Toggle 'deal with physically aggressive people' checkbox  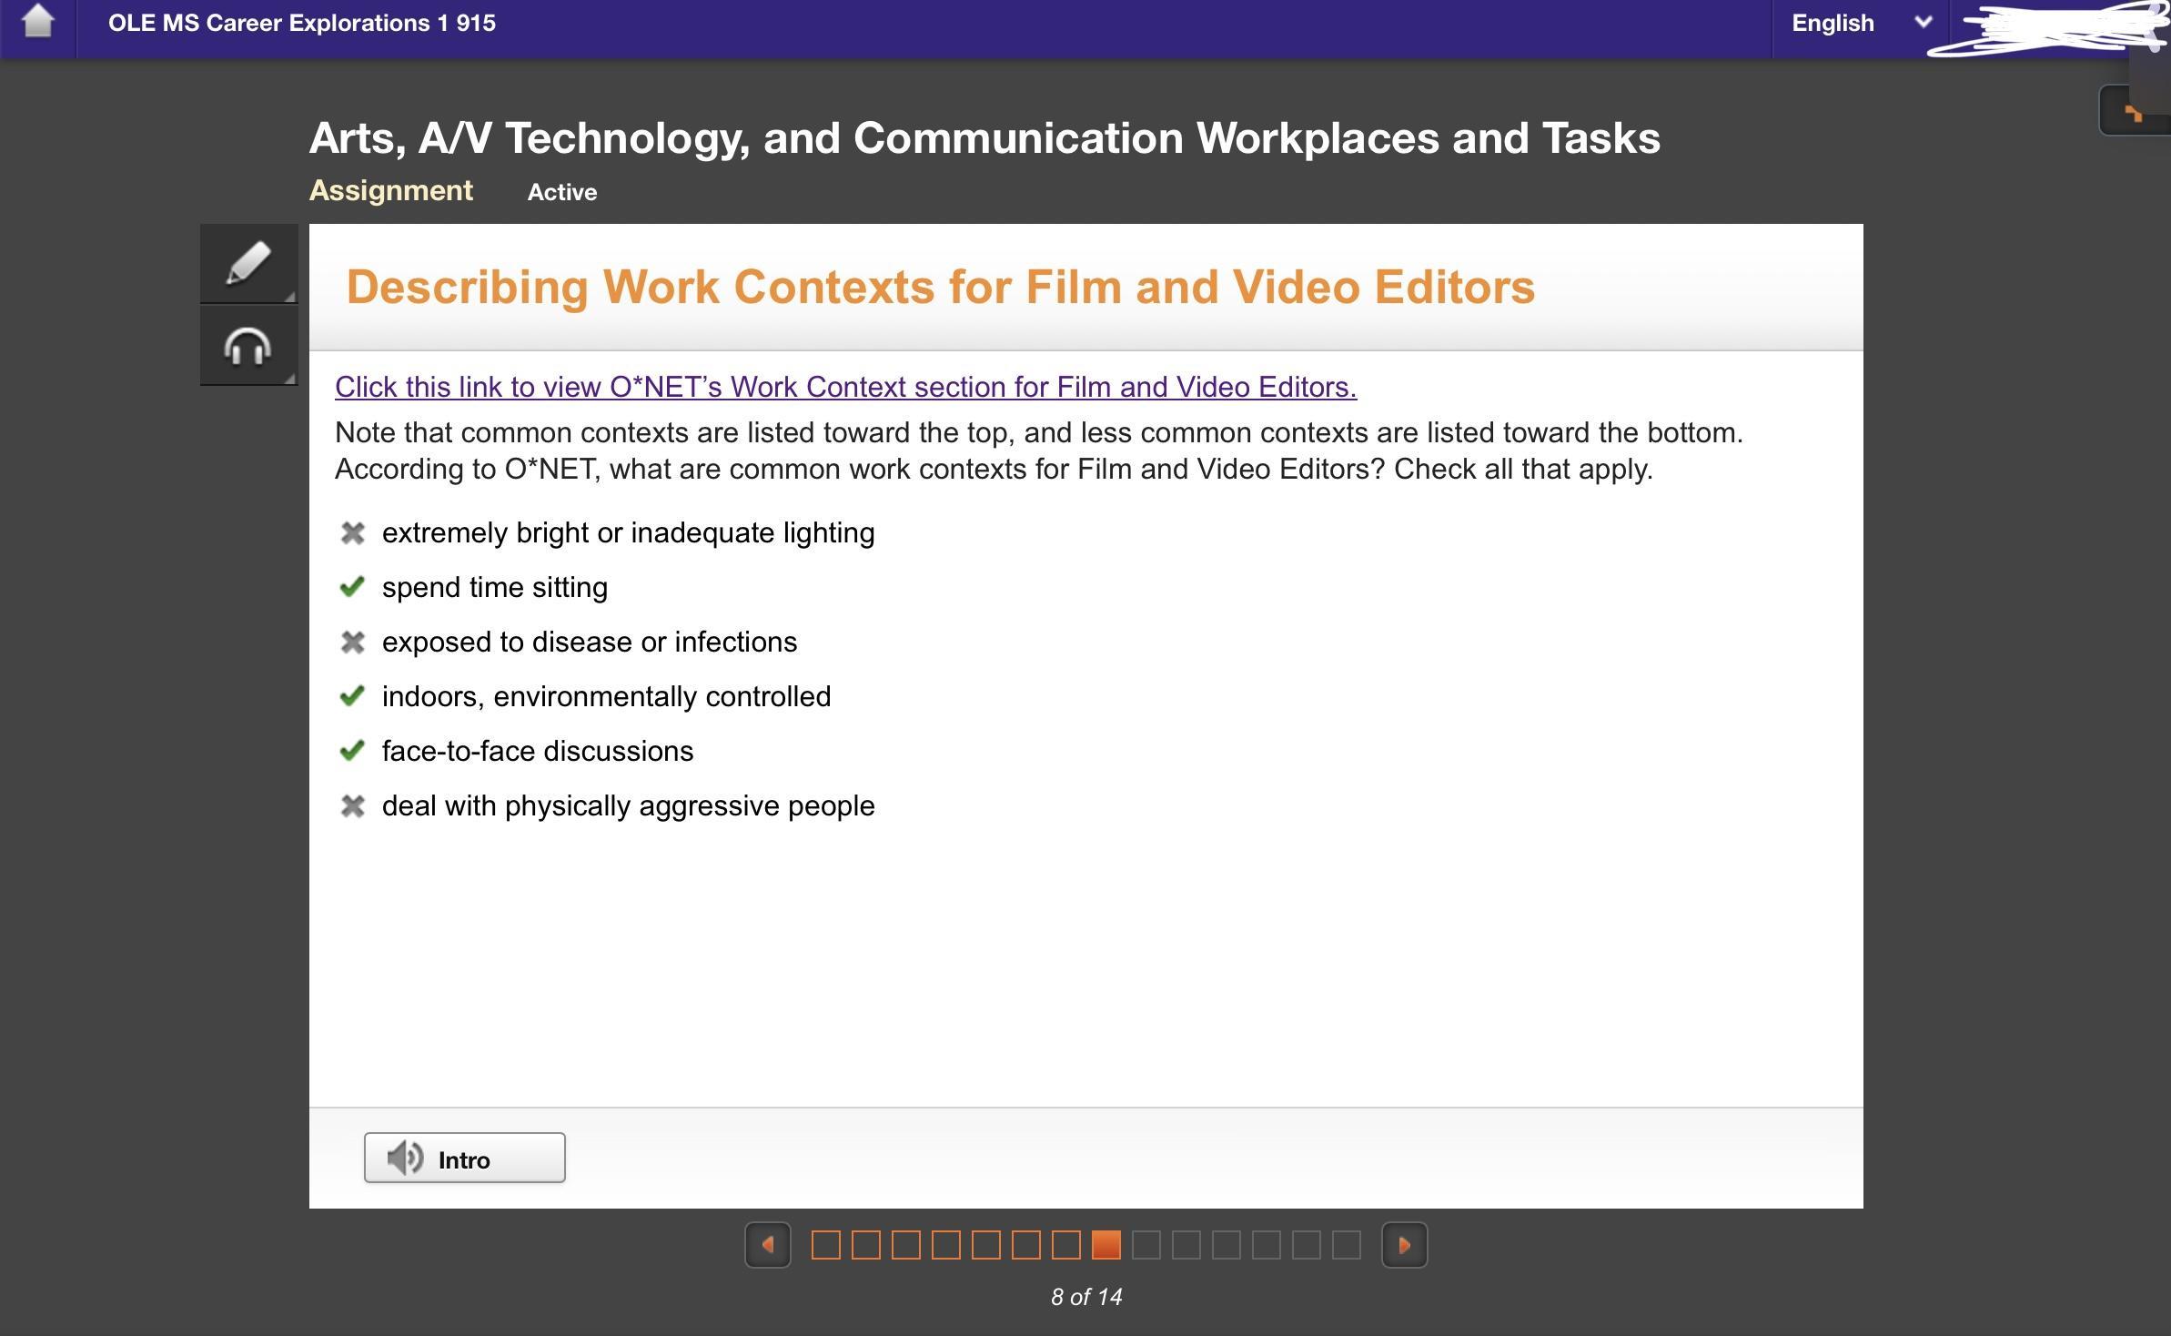point(352,806)
